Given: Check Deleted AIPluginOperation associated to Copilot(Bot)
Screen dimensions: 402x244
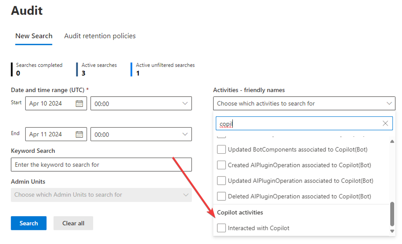Looking at the screenshot, I should [x=221, y=196].
